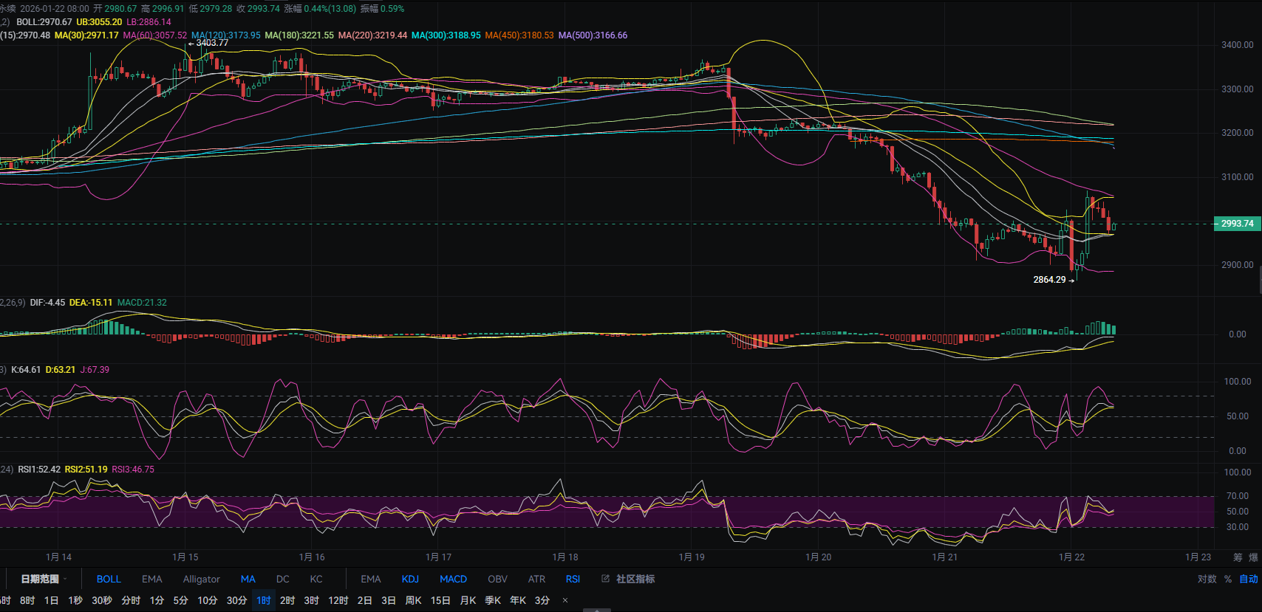Open the 社区指标 community indicators editor icon
The image size is (1262, 612).
pos(606,579)
